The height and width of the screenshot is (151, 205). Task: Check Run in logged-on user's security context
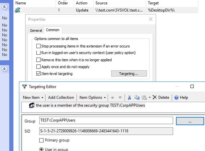pyautogui.click(x=38, y=53)
